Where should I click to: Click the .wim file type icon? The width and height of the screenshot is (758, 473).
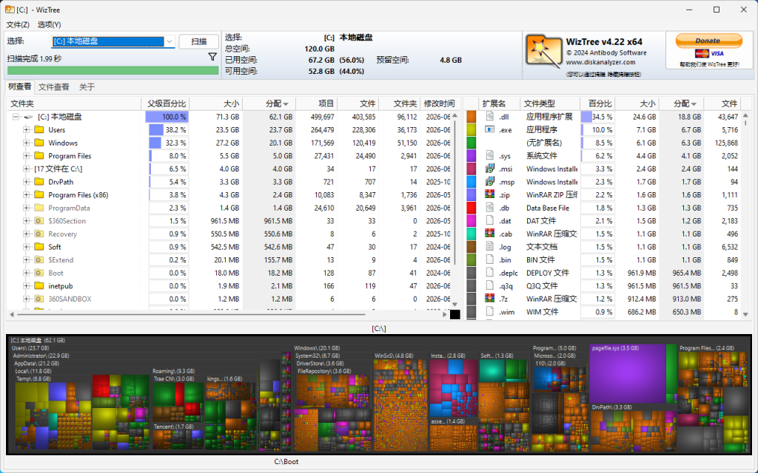(490, 312)
